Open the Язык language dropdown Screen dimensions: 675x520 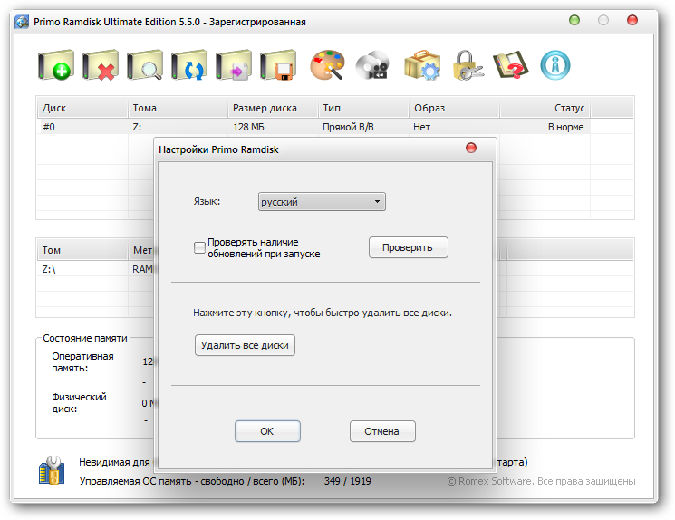tap(322, 201)
